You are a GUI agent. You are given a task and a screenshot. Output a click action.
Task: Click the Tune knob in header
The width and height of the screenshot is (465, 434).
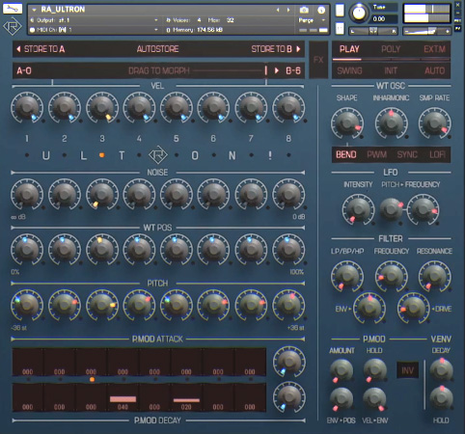(x=359, y=13)
